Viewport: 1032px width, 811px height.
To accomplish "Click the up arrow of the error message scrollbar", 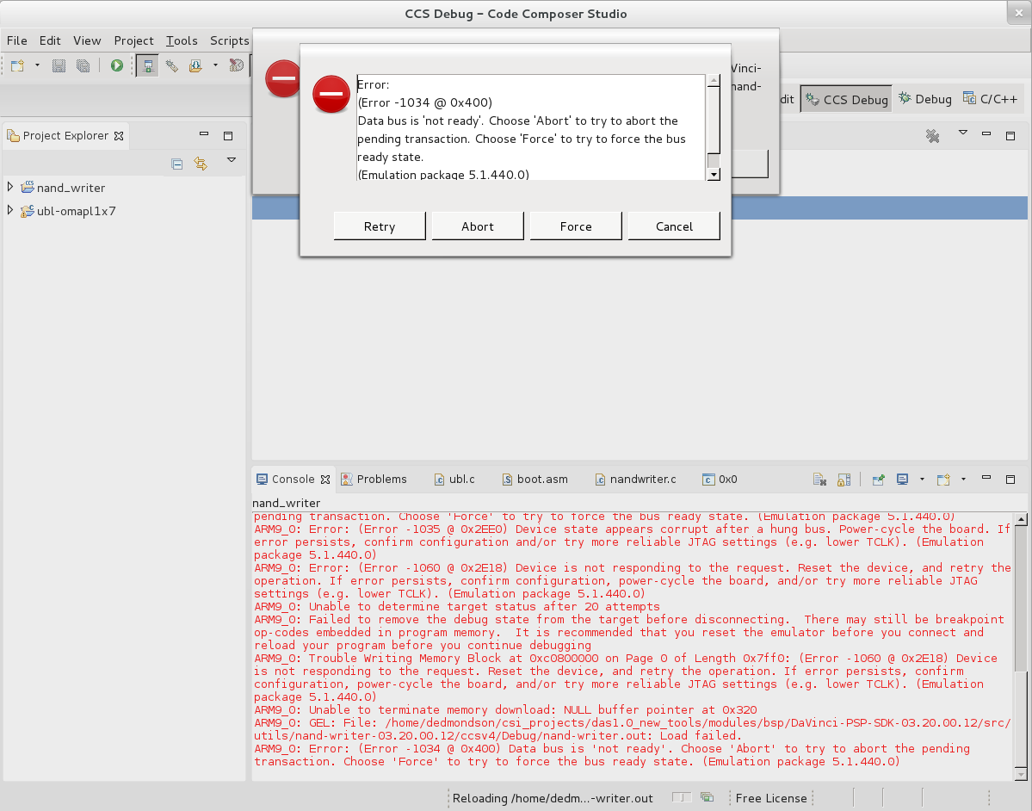I will (714, 80).
